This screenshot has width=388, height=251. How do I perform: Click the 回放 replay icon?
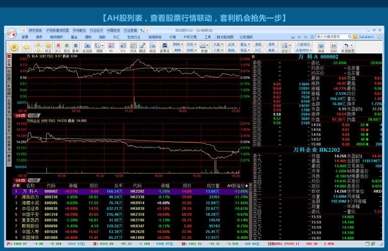click(333, 46)
